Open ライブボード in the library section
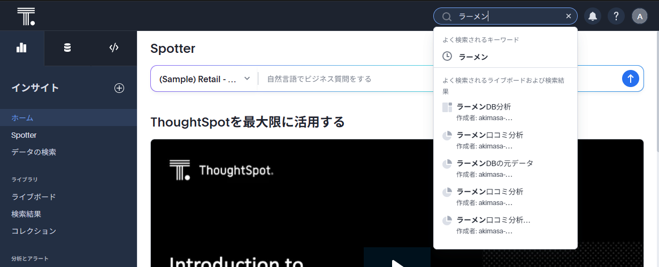 [34, 197]
